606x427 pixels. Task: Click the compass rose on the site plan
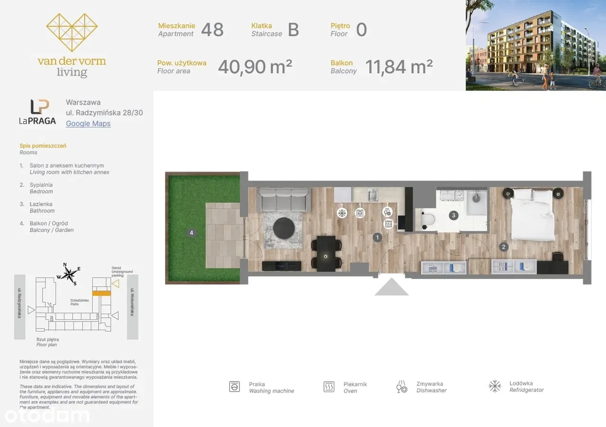[69, 274]
